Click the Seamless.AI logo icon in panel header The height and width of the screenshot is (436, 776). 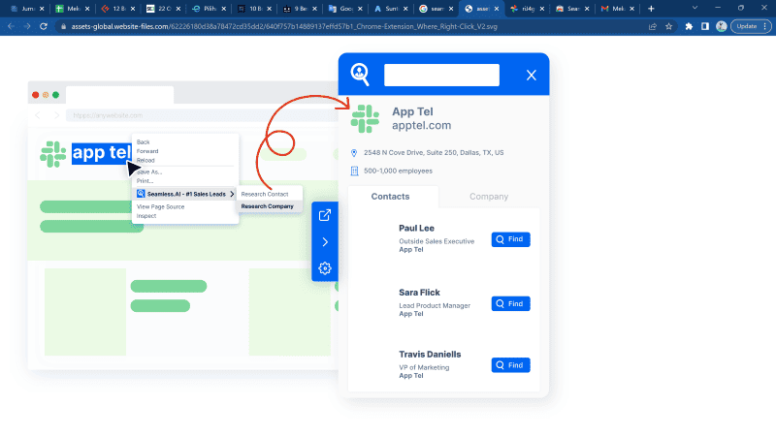(361, 75)
